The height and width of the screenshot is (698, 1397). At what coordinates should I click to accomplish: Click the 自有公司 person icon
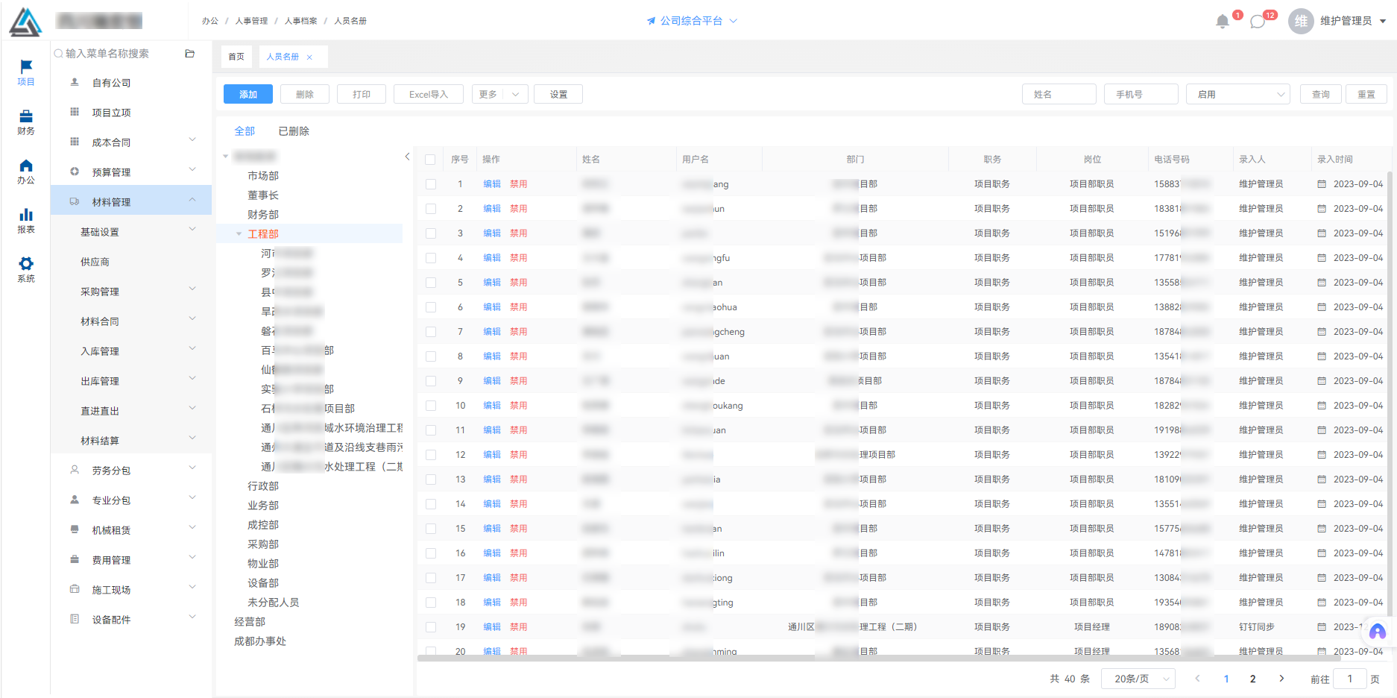(75, 83)
